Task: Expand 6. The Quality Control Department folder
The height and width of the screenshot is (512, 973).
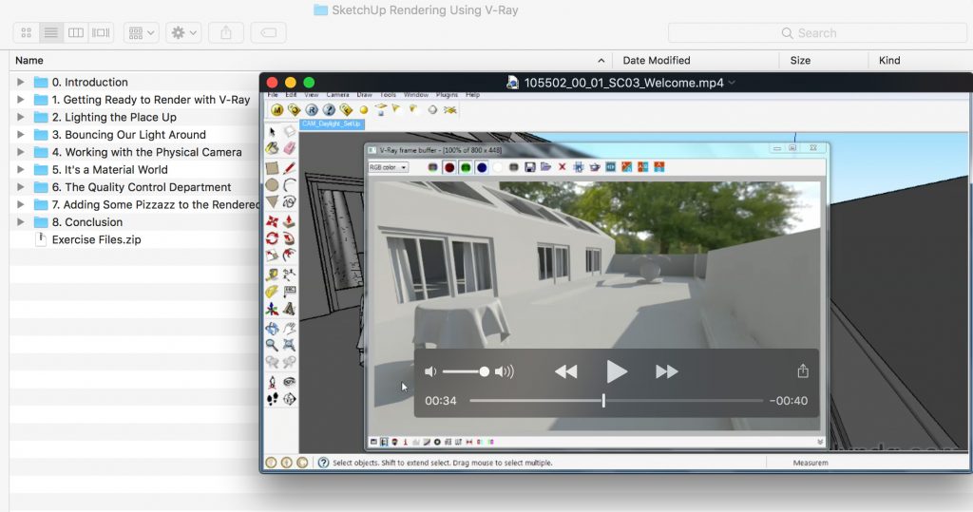Action: click(21, 187)
